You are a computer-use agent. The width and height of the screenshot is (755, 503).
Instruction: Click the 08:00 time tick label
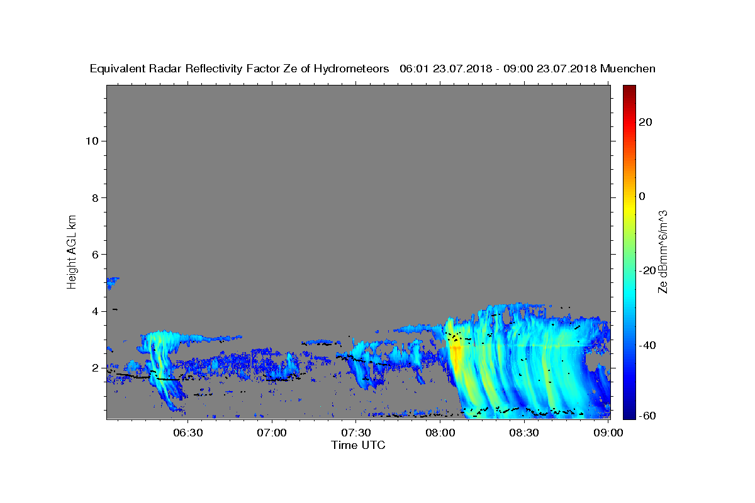click(x=440, y=433)
